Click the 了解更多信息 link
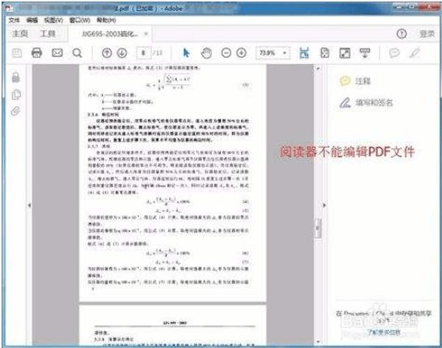 pyautogui.click(x=383, y=333)
